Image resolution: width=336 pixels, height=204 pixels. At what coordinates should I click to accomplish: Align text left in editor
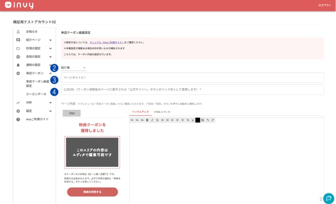coord(177,120)
